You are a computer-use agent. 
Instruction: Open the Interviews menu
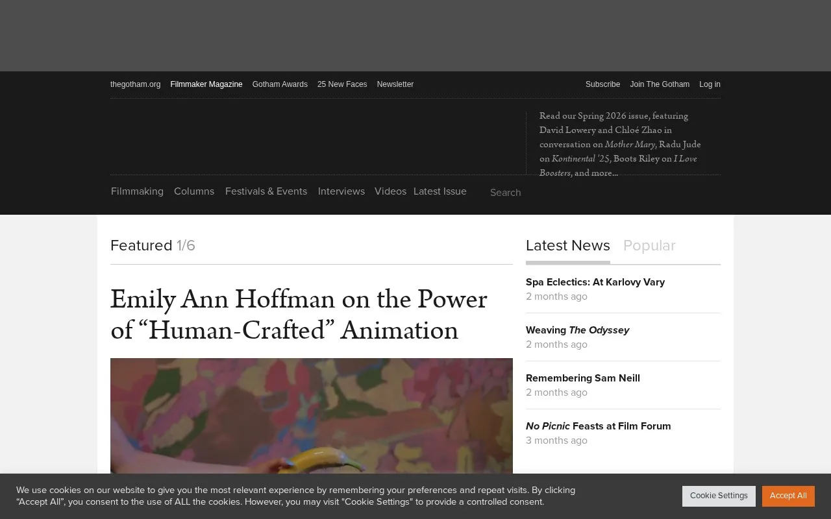[x=341, y=191]
